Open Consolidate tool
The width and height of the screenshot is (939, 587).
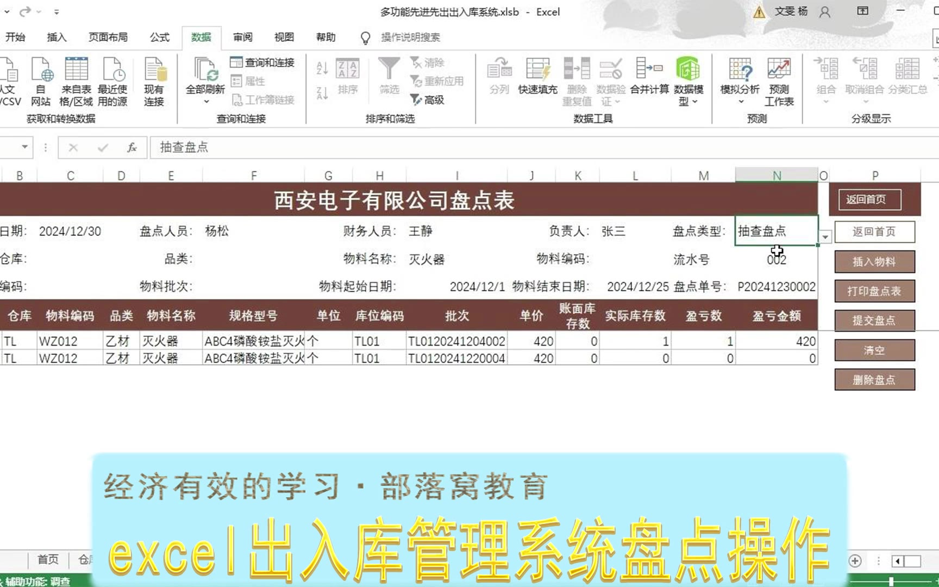coord(650,76)
